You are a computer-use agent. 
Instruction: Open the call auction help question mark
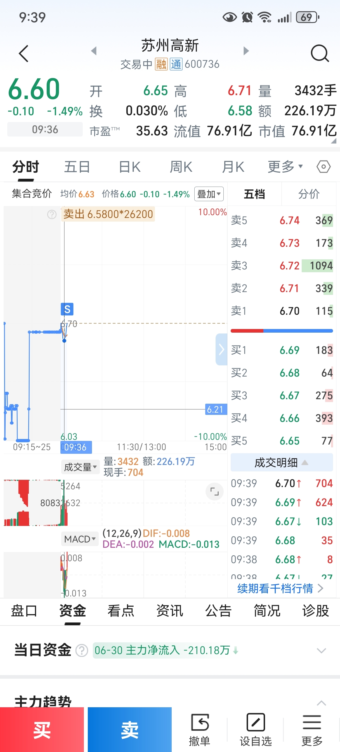[x=52, y=215]
